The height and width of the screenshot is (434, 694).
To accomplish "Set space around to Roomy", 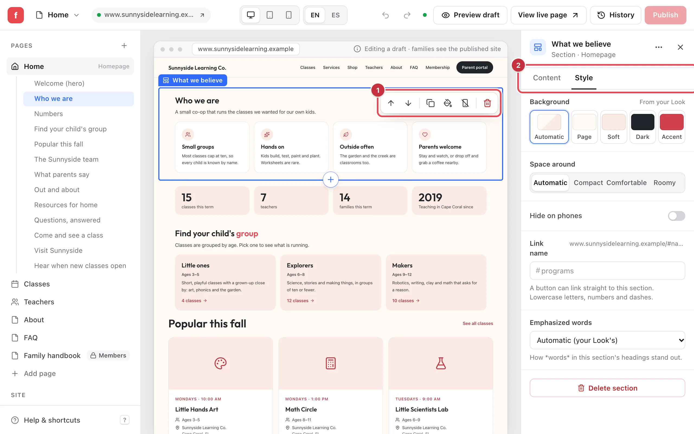I will point(664,183).
